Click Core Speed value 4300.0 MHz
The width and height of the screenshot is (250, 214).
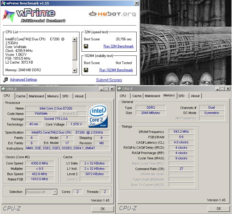point(40,163)
